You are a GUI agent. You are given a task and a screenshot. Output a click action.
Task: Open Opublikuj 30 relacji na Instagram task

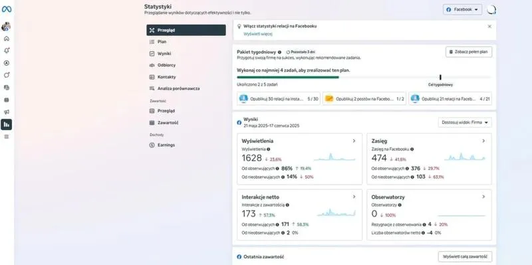[x=279, y=98]
